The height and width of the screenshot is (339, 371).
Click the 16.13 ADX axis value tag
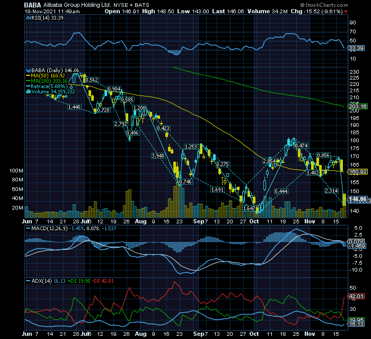(356, 324)
